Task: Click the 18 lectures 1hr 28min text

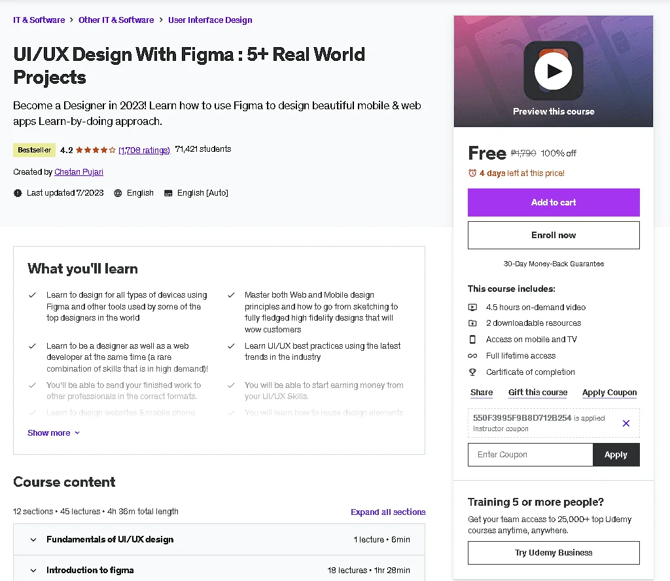Action: (369, 571)
